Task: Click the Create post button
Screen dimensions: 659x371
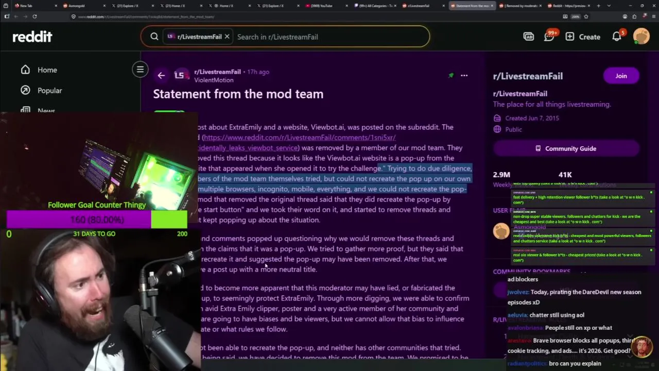Action: coord(583,37)
